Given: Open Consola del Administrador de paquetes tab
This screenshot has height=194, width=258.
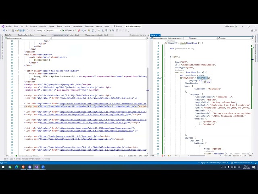Looking at the screenshot, I should pyautogui.click(x=36, y=159).
